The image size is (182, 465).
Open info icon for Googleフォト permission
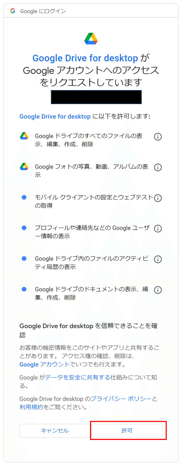tap(158, 167)
